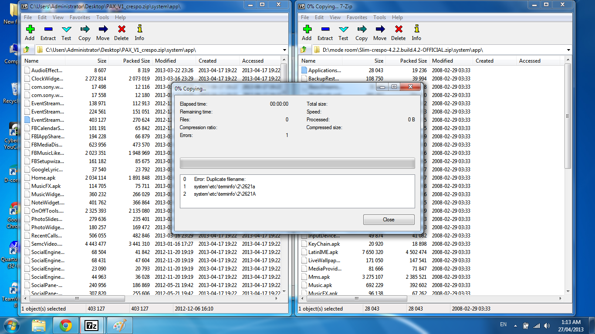Viewport: 595px width, 334px height.
Task: Expand right window address path dropdown
Action: 568,50
